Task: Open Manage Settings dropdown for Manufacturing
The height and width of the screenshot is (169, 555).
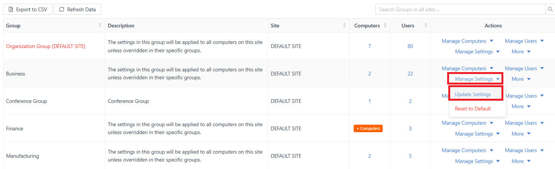Action: pos(477,161)
